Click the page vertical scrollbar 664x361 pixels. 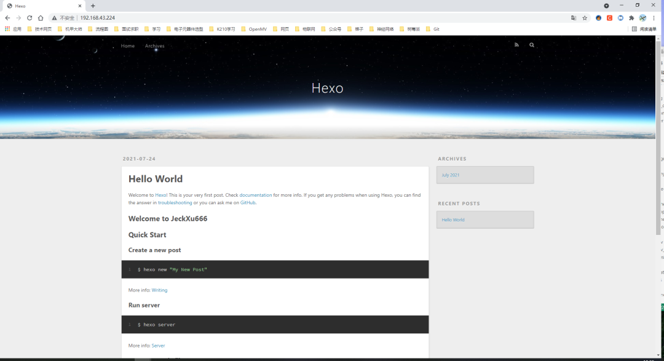(658, 135)
